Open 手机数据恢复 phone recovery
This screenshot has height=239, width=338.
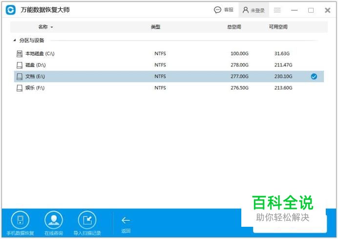20,223
